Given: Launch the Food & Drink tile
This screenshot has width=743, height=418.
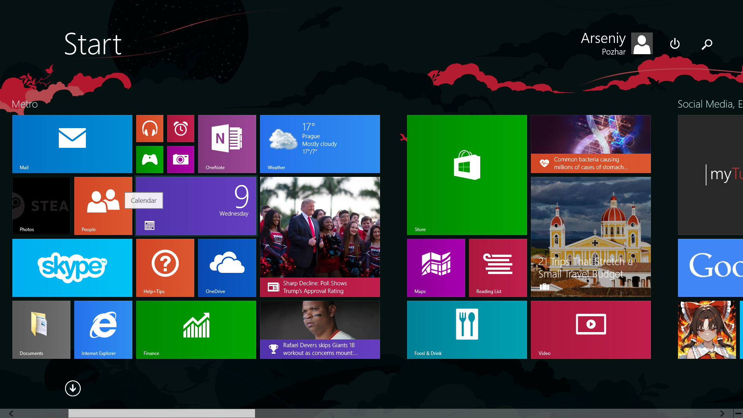Looking at the screenshot, I should [467, 329].
